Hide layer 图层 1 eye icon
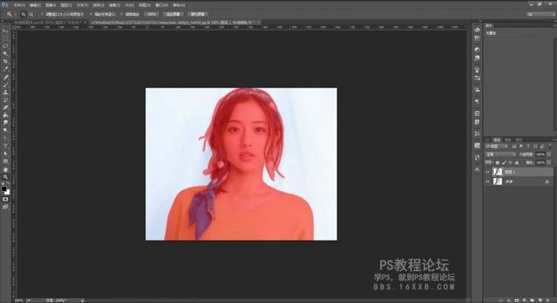Image resolution: width=557 pixels, height=303 pixels. click(487, 172)
